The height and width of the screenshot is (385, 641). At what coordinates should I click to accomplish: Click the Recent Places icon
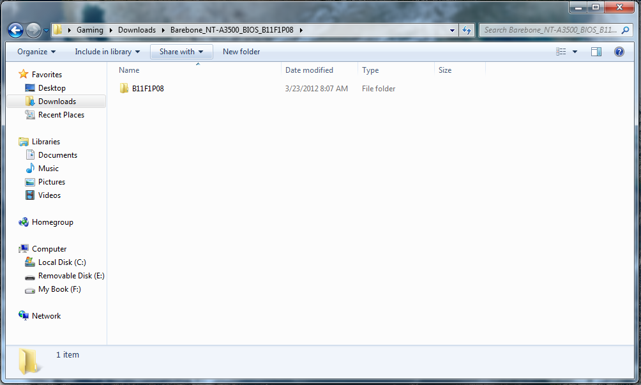click(x=30, y=114)
